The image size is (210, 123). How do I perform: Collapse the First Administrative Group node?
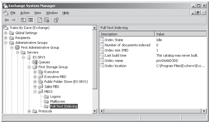click(12, 47)
